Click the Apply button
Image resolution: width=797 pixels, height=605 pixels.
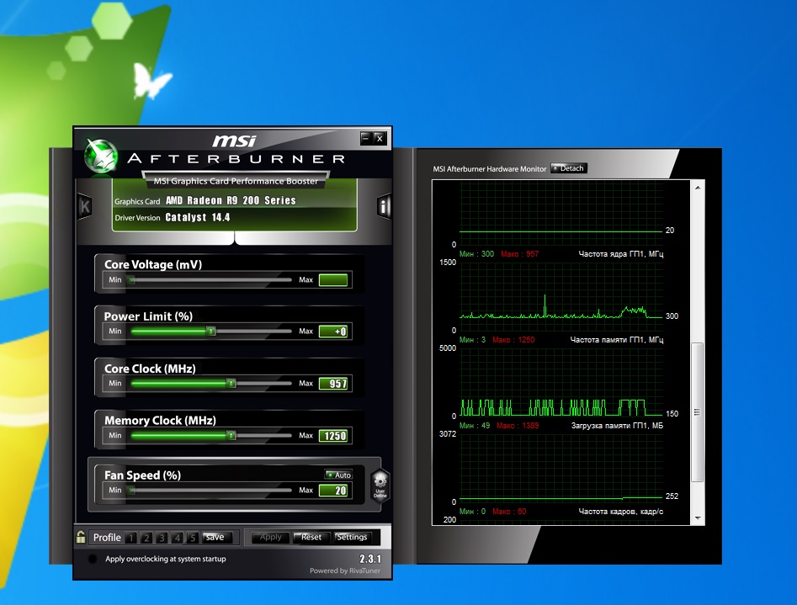click(270, 538)
